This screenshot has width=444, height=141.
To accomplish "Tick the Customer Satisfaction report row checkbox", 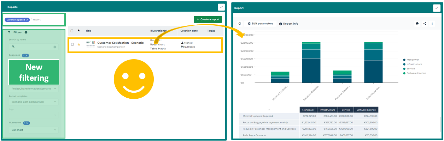I will point(72,44).
